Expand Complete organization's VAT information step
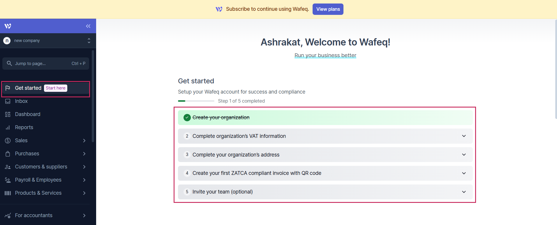This screenshot has width=557, height=225. [464, 136]
